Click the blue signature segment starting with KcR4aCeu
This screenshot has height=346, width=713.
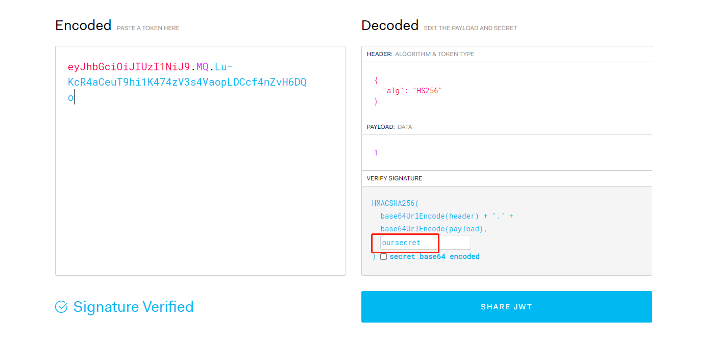pos(187,82)
